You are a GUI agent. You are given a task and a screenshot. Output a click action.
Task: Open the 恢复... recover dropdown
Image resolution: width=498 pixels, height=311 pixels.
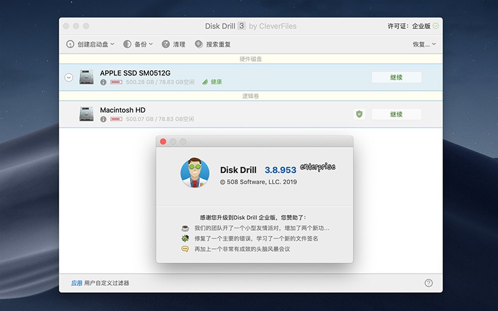click(424, 44)
